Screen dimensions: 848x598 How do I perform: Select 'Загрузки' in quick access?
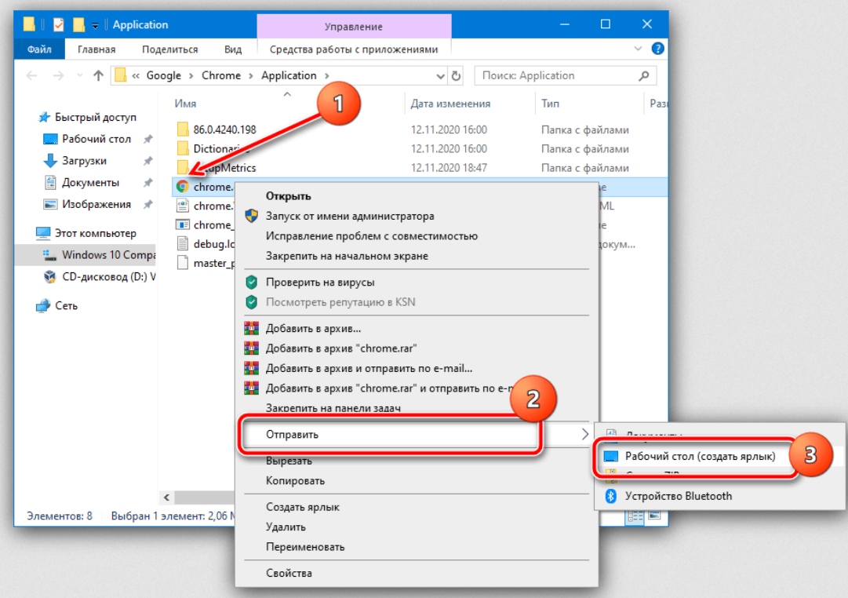pyautogui.click(x=84, y=161)
